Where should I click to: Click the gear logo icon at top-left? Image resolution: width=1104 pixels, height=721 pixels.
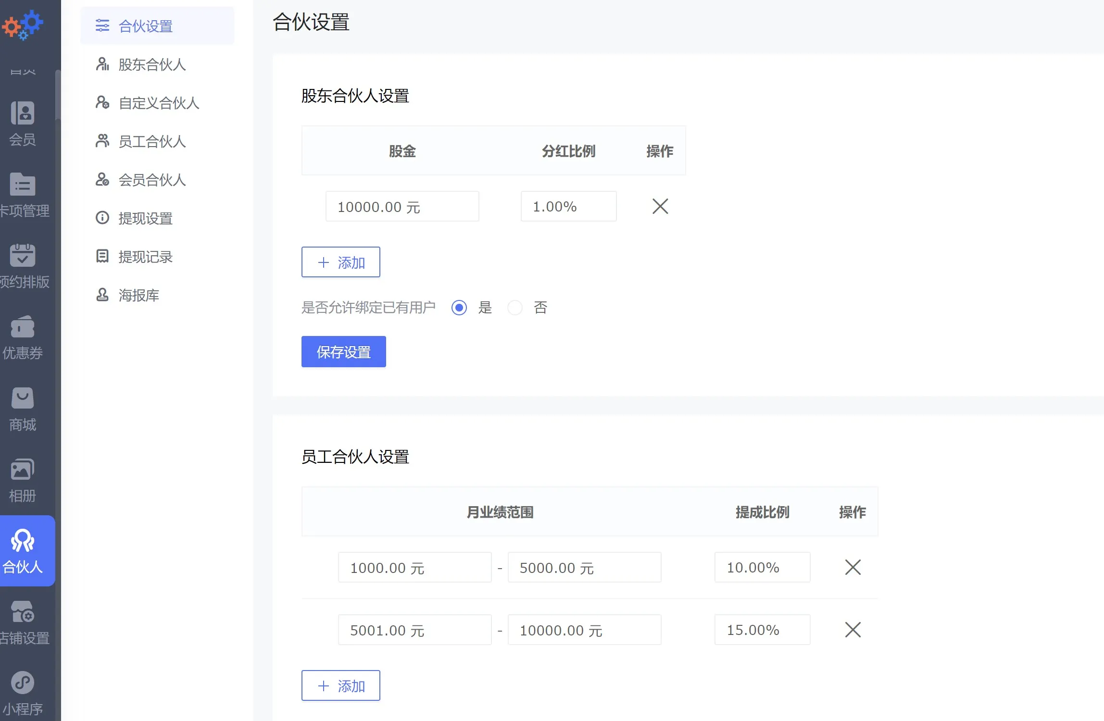tap(23, 25)
